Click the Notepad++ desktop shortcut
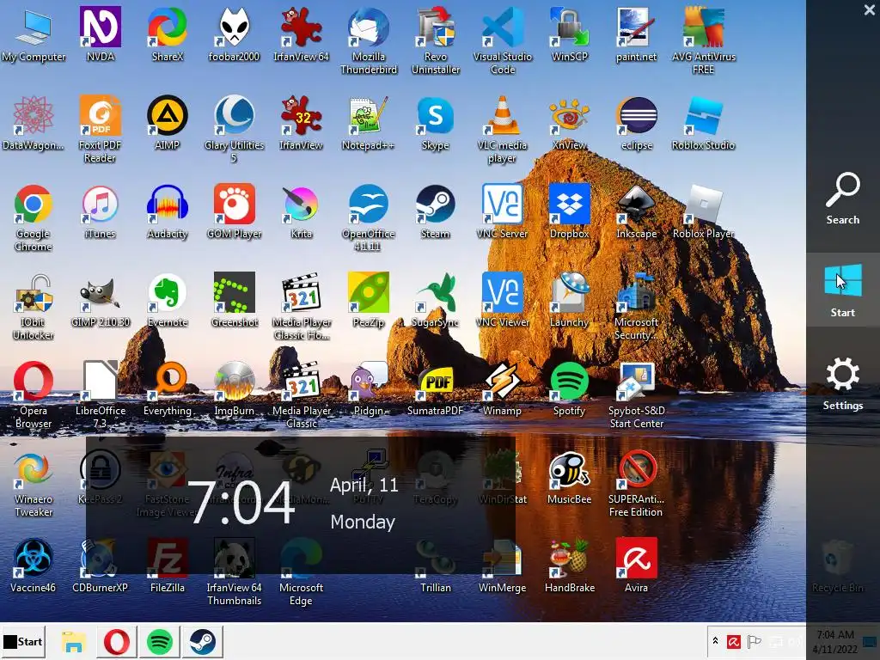Image resolution: width=880 pixels, height=660 pixels. 368,123
